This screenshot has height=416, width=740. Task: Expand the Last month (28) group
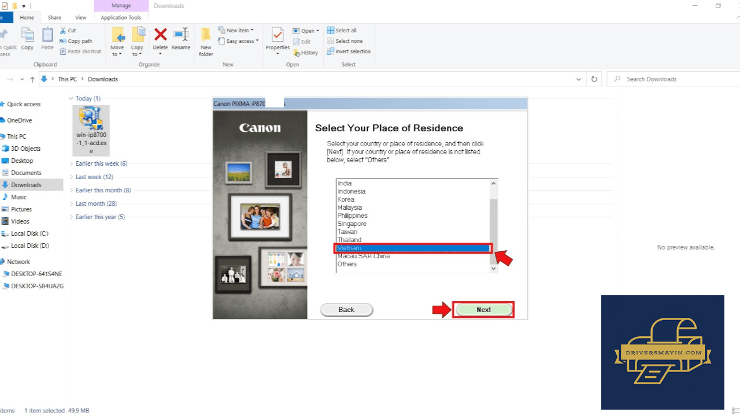point(72,203)
